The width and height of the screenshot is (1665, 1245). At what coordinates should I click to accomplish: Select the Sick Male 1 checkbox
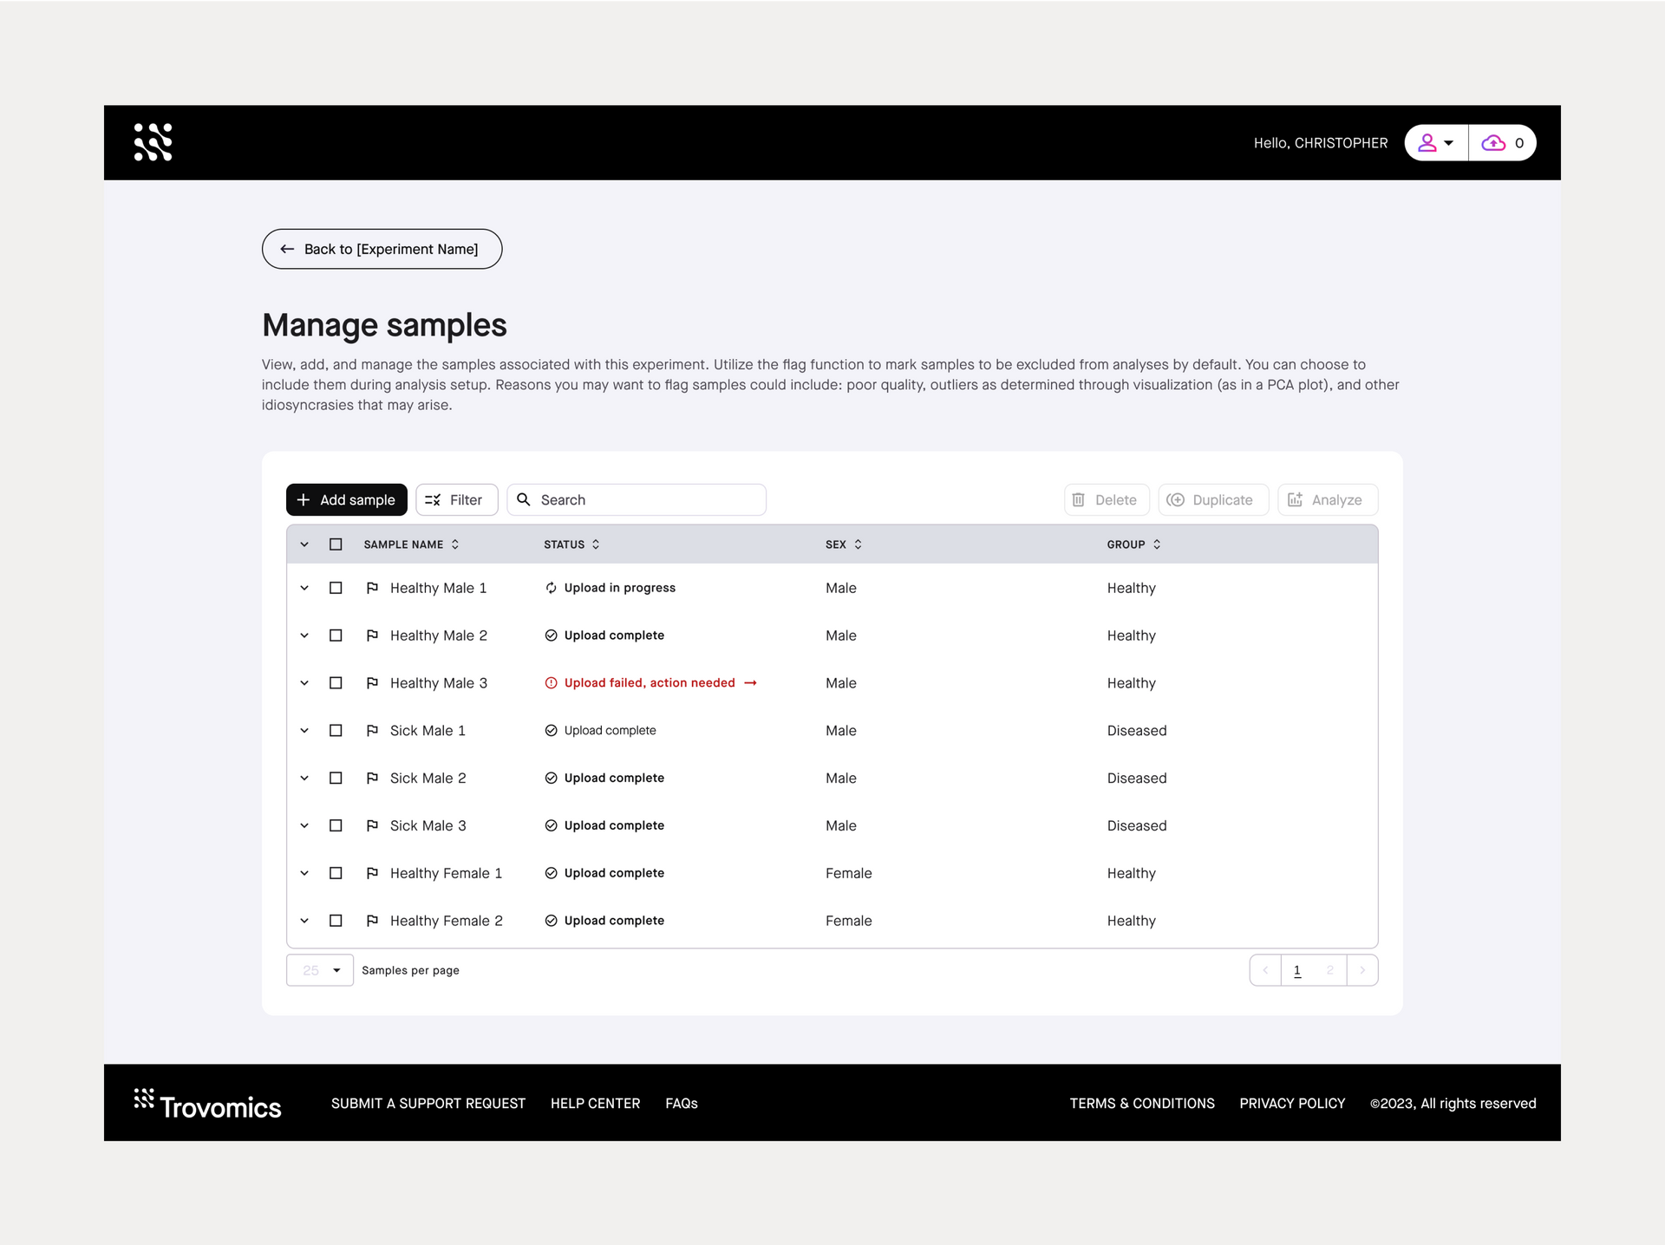pos(336,731)
